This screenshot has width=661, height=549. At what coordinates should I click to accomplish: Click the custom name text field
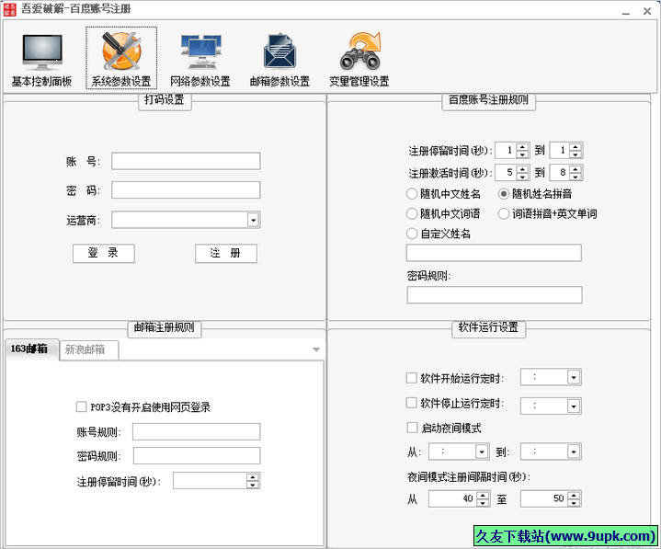[x=494, y=253]
